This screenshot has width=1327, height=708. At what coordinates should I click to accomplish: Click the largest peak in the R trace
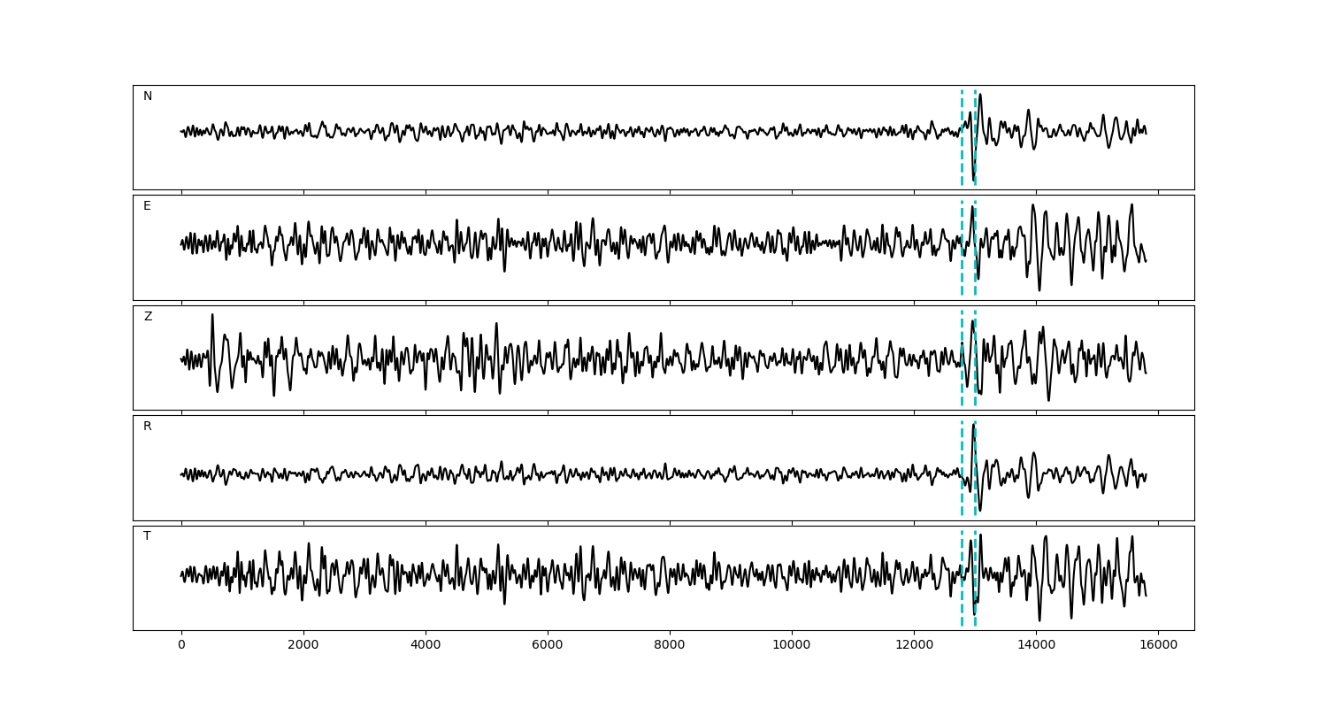[973, 426]
